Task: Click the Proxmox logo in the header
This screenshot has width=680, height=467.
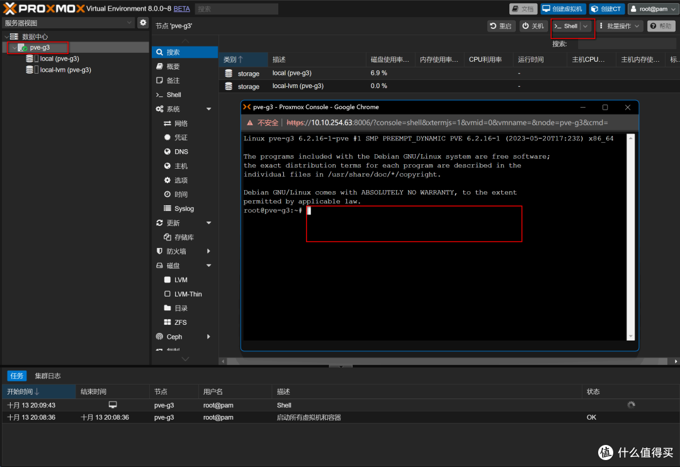Action: (43, 8)
